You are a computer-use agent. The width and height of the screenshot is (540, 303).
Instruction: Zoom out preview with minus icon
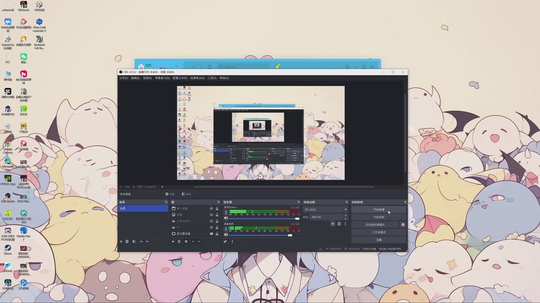(x=121, y=187)
